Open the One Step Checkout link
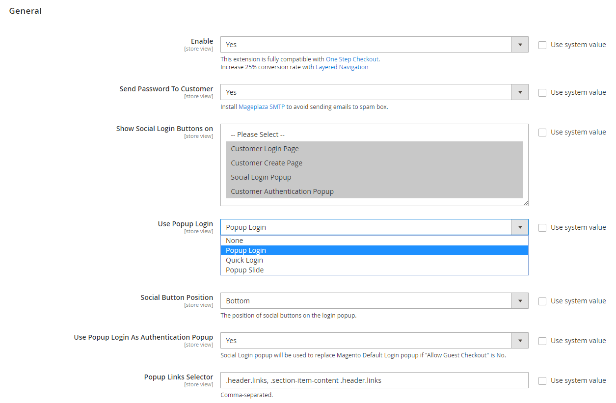Image resolution: width=616 pixels, height=403 pixels. 352,59
